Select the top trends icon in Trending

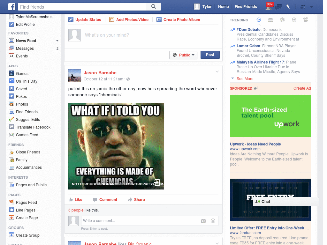pos(259,20)
